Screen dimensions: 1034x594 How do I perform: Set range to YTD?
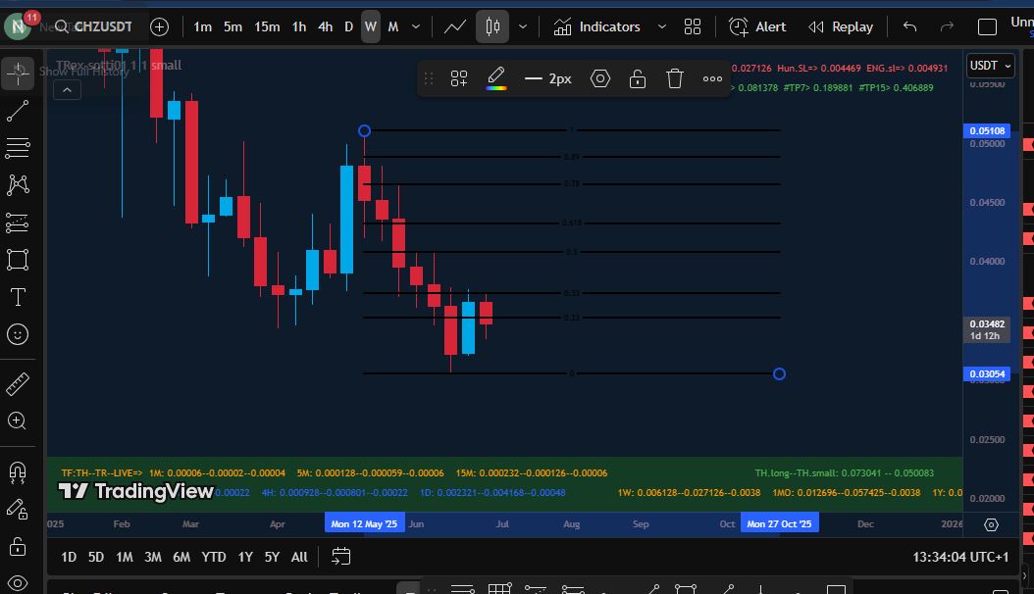[x=214, y=557]
